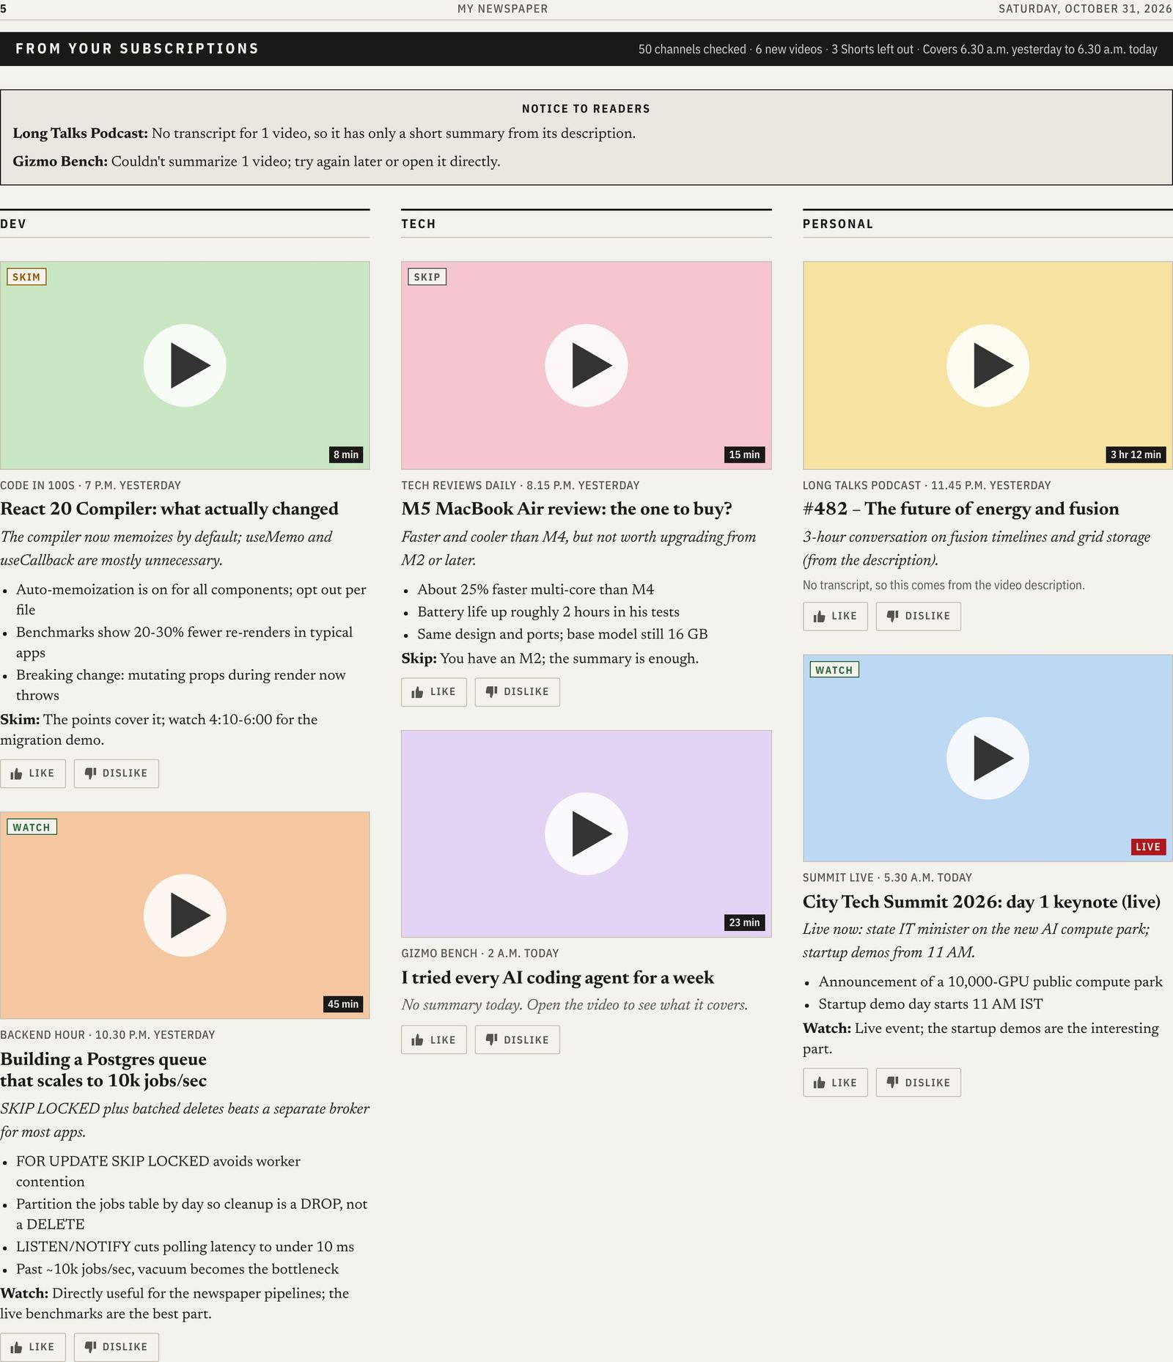The width and height of the screenshot is (1173, 1362).
Task: Like the AI coding agent video
Action: (x=434, y=1040)
